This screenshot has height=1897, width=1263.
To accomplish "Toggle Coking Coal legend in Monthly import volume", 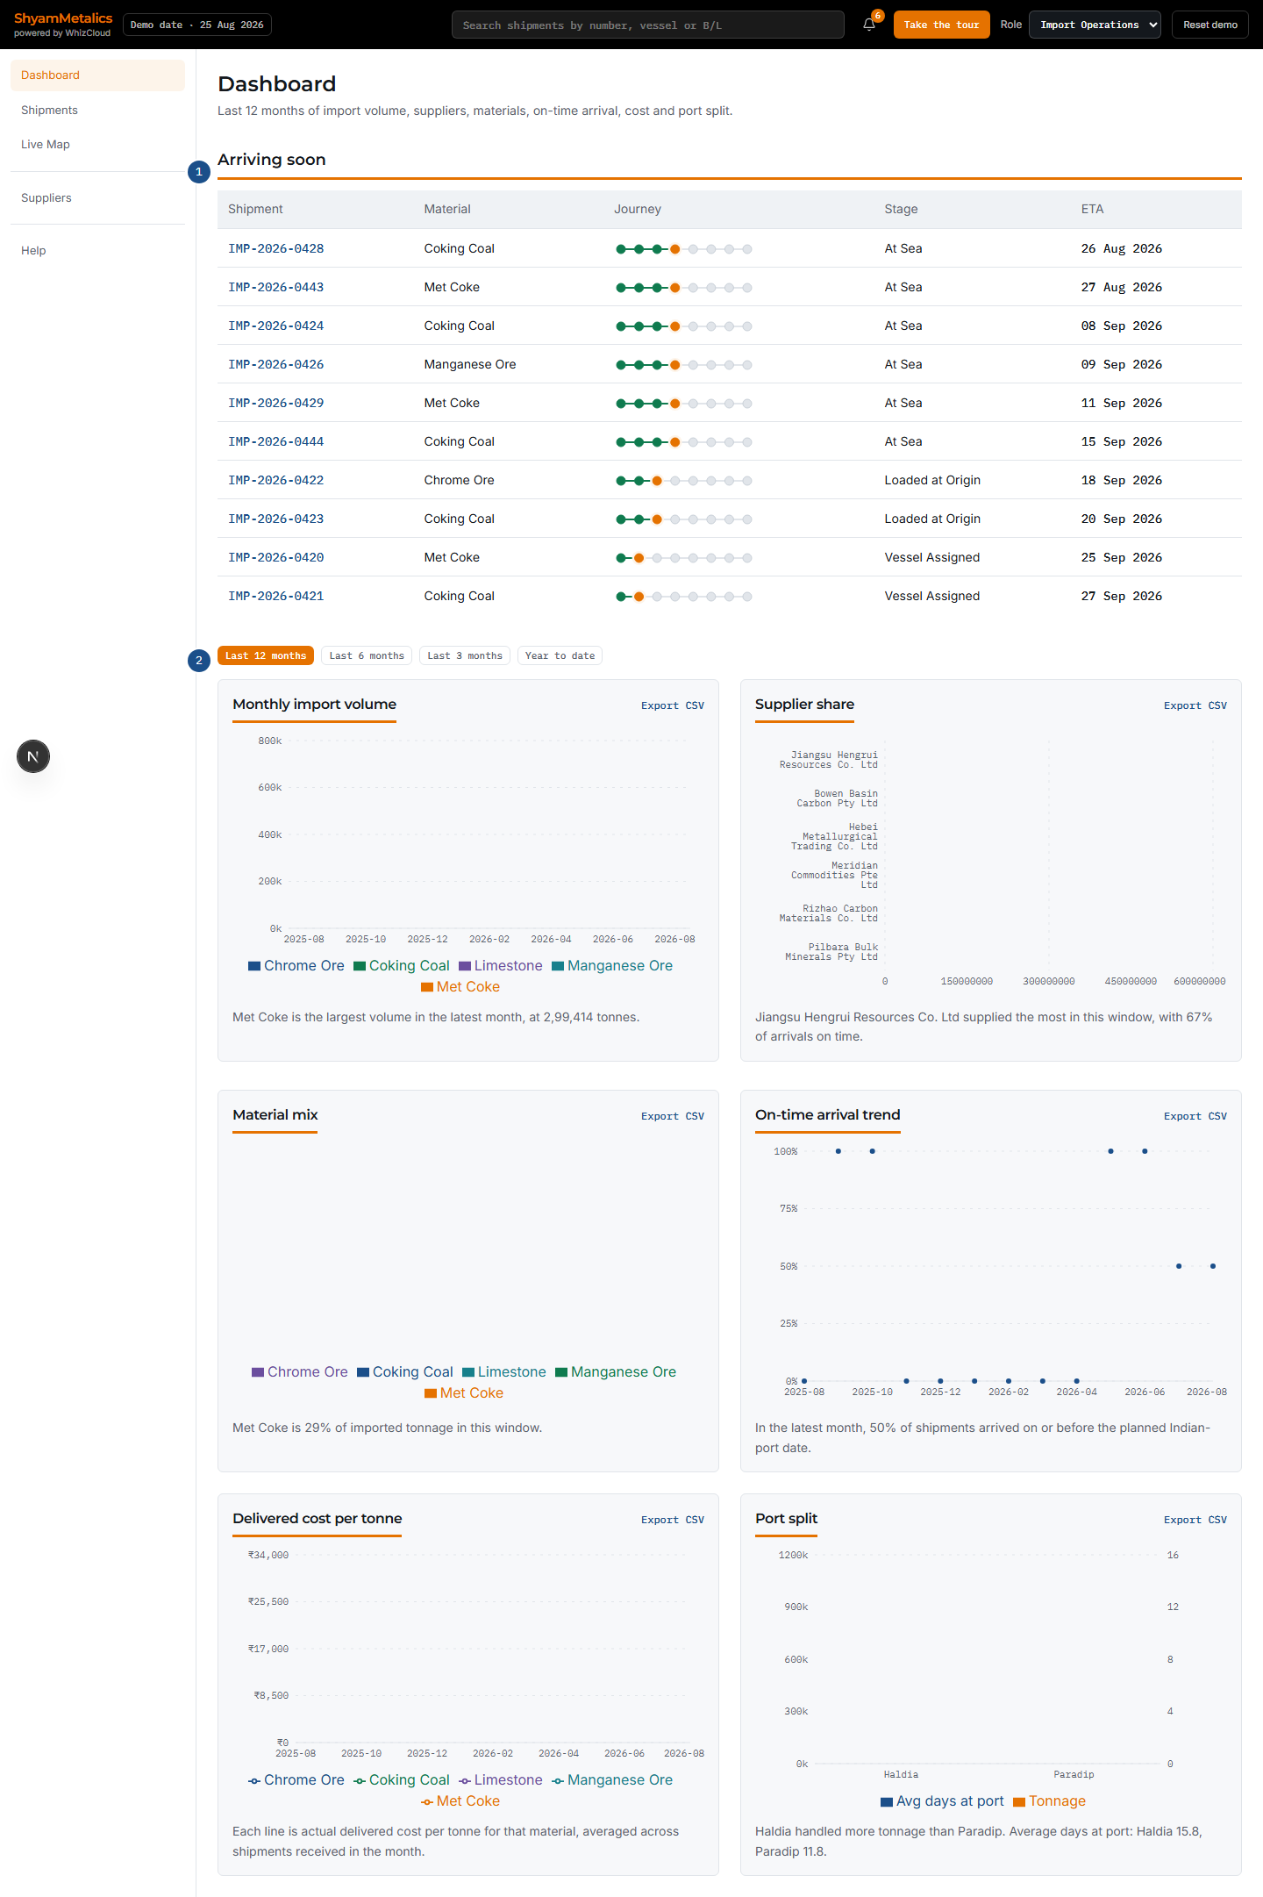I will [402, 965].
